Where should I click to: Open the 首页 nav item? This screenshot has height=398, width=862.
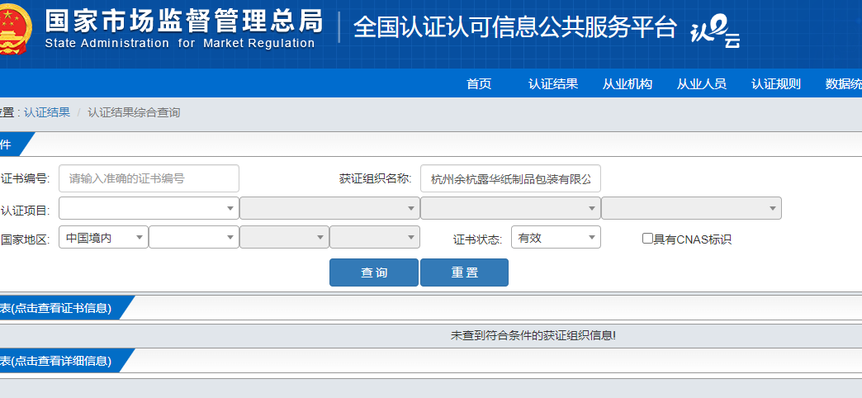click(479, 83)
